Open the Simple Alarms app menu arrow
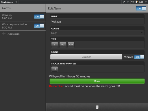The image size is (148, 111). point(16,2)
